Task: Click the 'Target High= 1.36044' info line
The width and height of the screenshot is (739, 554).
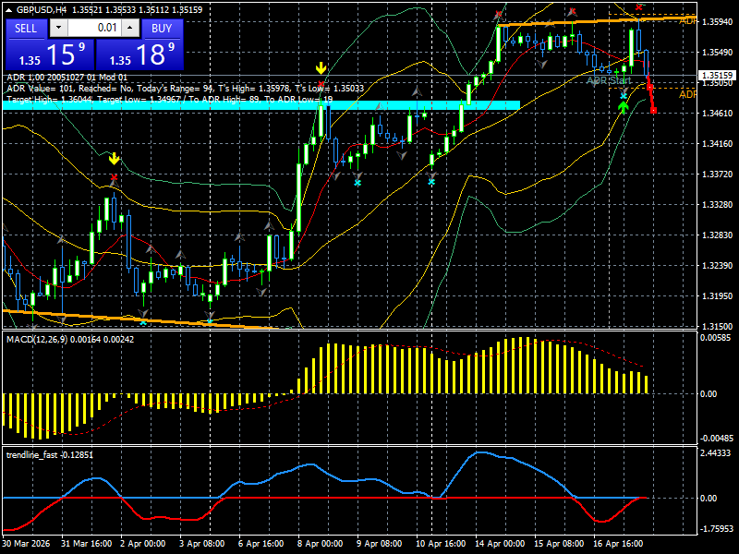Action: [170, 100]
